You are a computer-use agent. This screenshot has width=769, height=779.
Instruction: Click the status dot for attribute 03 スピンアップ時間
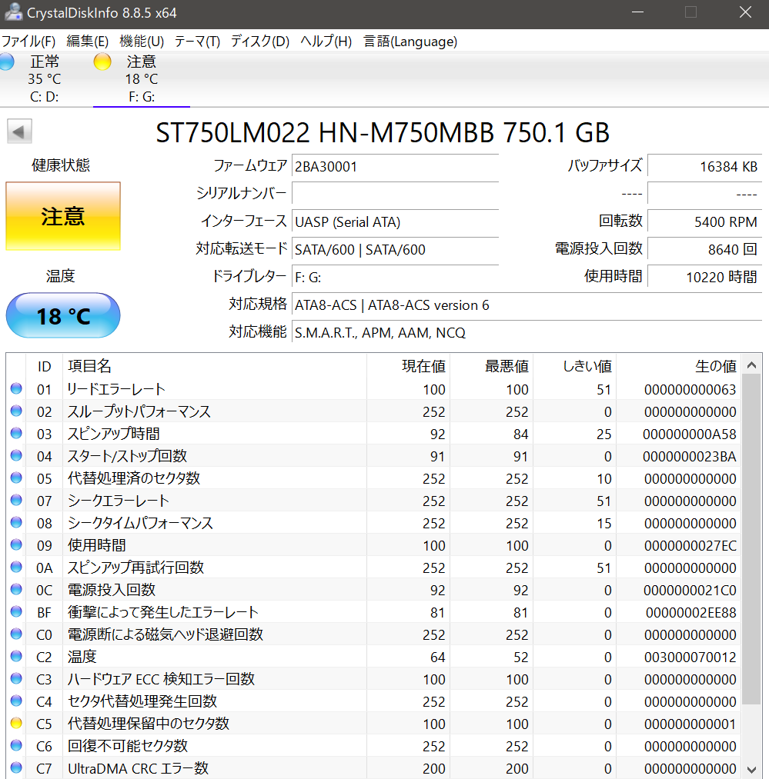click(16, 433)
